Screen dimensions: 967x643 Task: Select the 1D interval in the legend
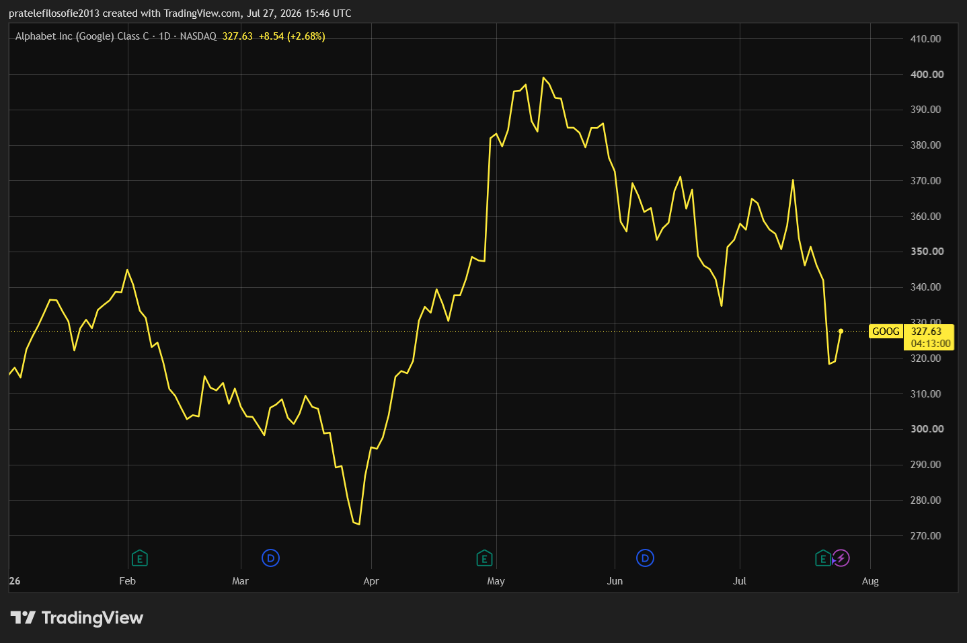click(165, 36)
